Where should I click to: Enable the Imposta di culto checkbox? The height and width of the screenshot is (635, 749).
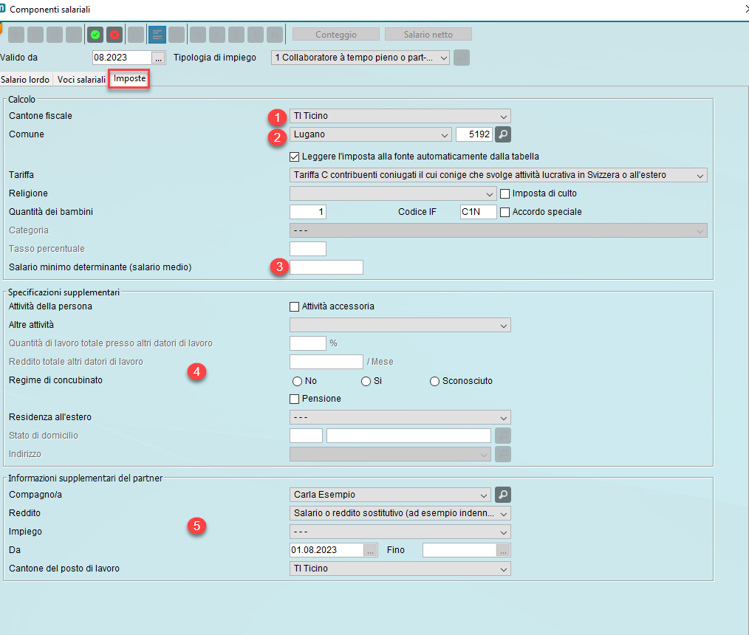pyautogui.click(x=505, y=193)
